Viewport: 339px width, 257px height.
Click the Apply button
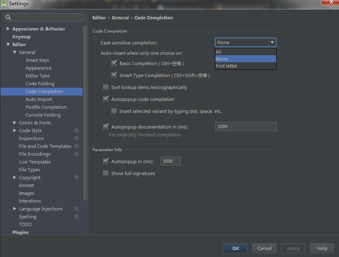293,248
